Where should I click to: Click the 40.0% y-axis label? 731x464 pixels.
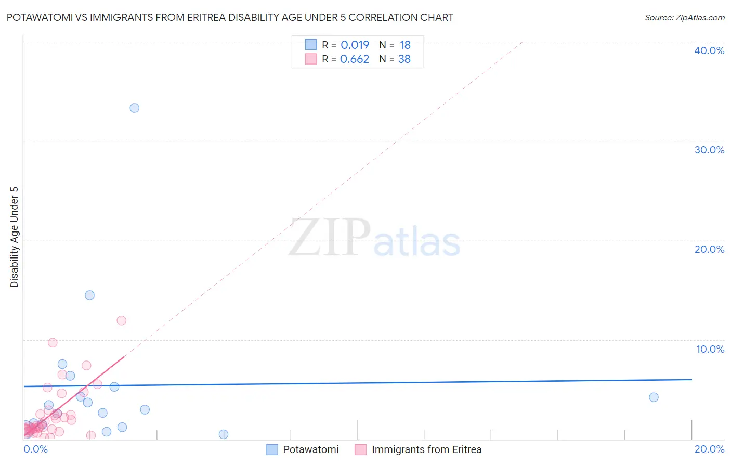tap(709, 50)
